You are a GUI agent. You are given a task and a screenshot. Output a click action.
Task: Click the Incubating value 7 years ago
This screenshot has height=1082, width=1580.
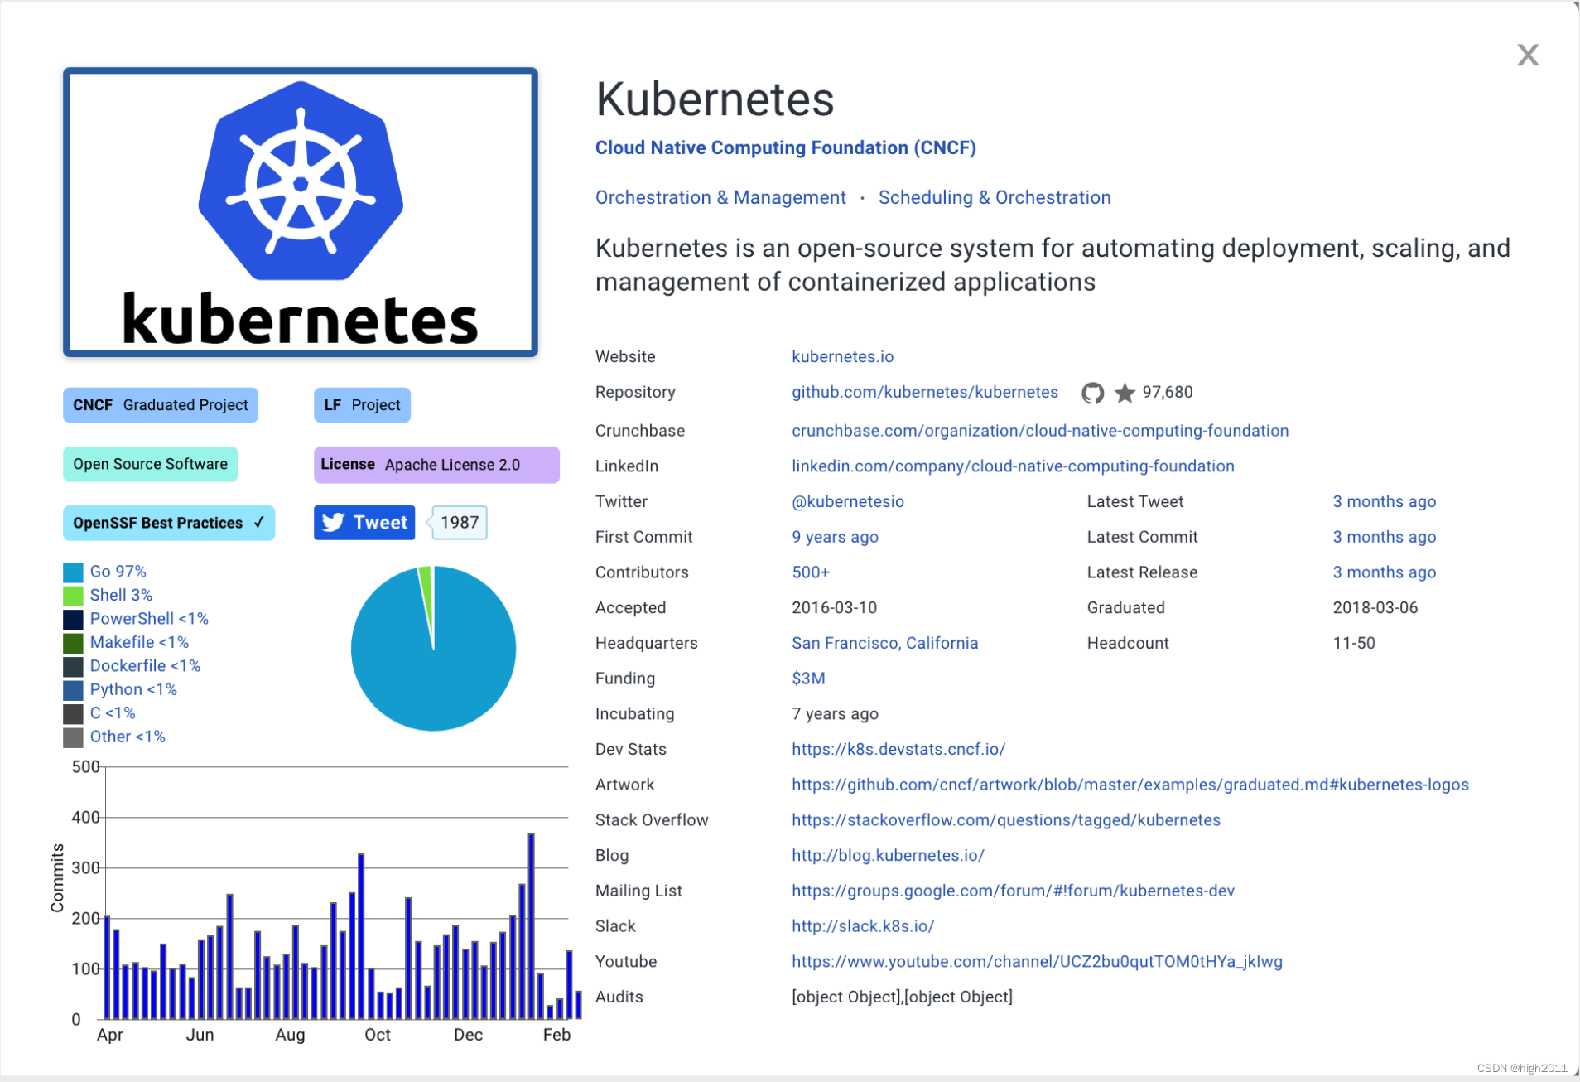click(x=835, y=714)
